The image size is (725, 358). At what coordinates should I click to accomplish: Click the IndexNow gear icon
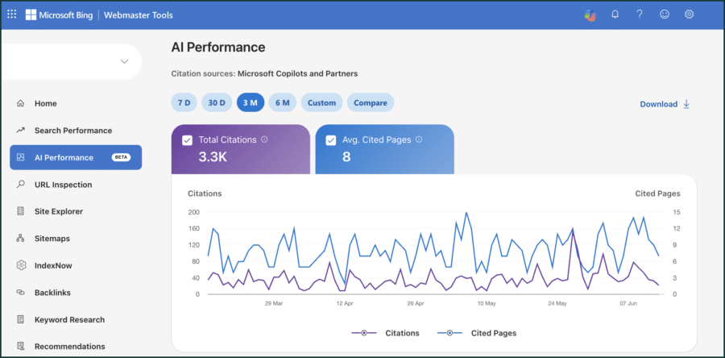tap(20, 265)
